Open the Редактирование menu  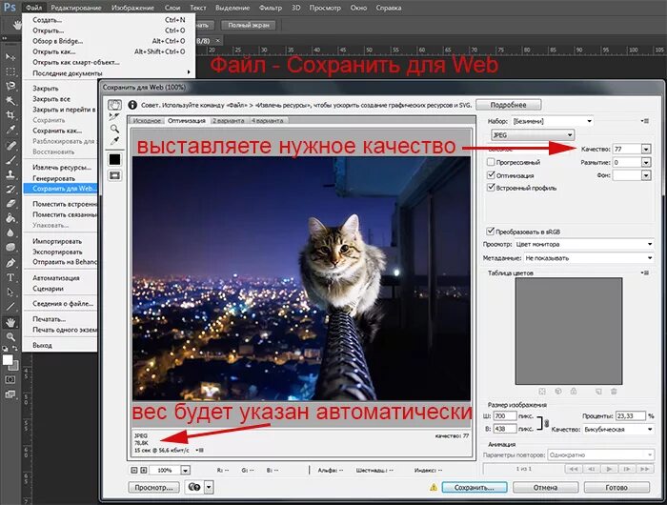tap(76, 8)
